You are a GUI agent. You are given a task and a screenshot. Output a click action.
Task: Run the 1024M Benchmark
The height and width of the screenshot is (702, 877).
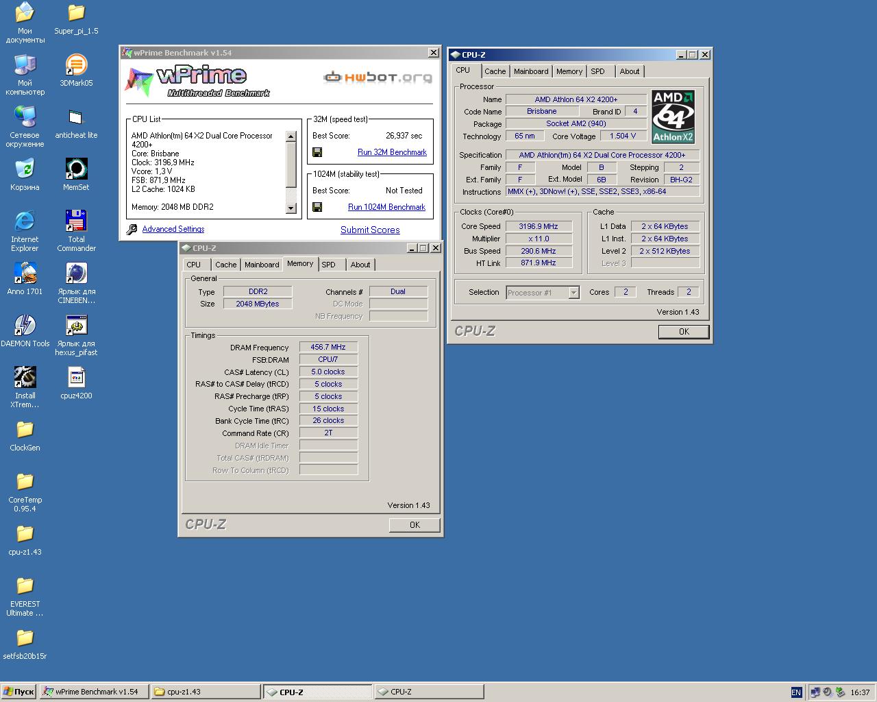386,207
